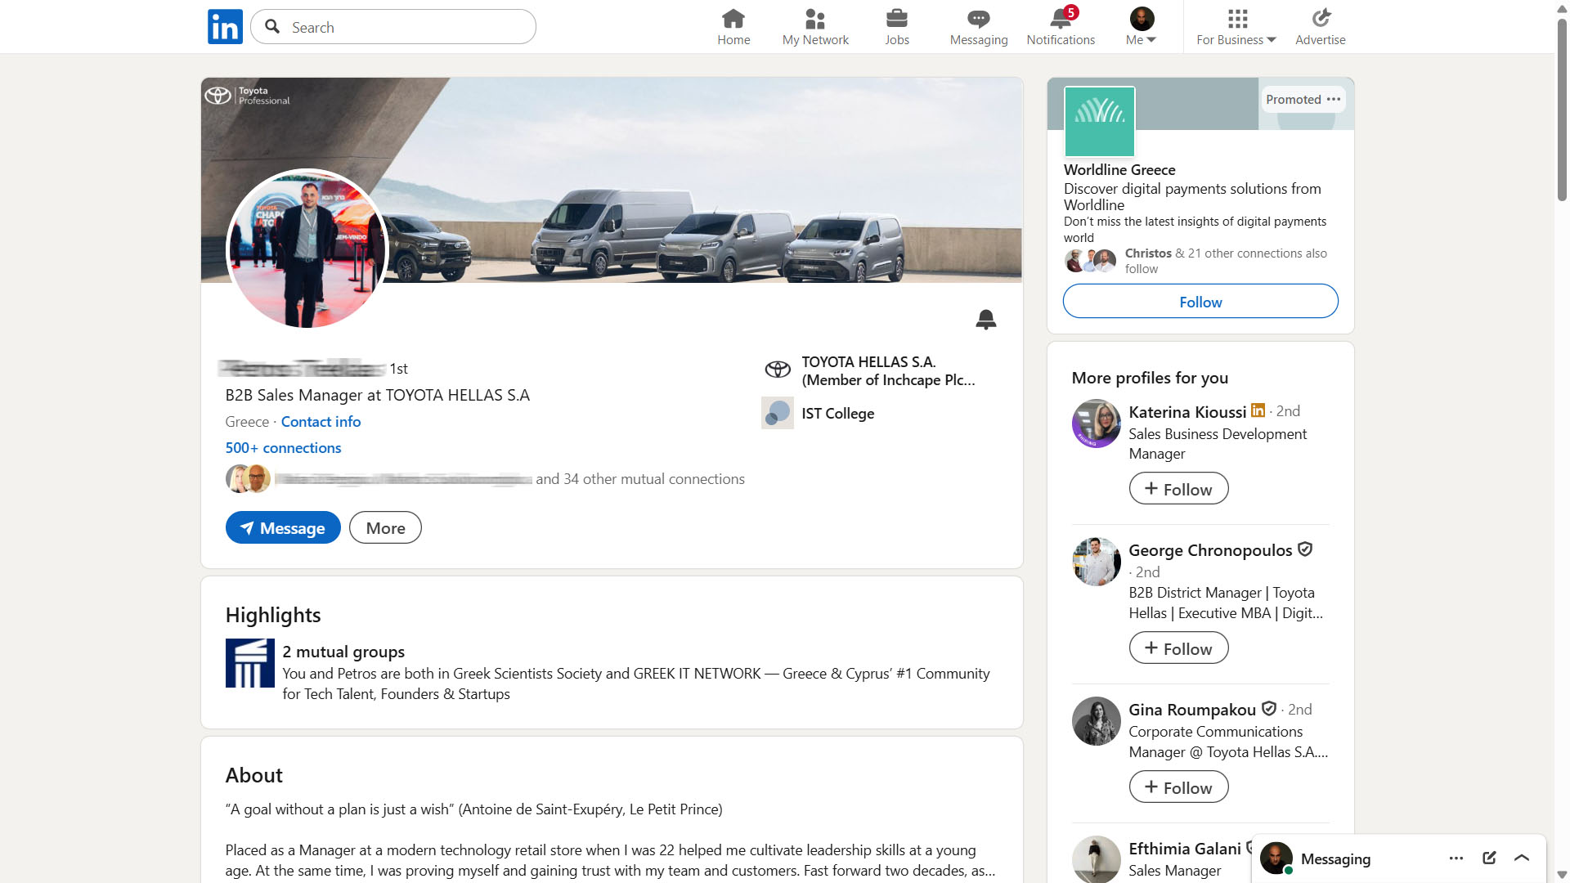Viewport: 1570px width, 883px height.
Task: Follow George Chronopoulos
Action: pos(1178,648)
